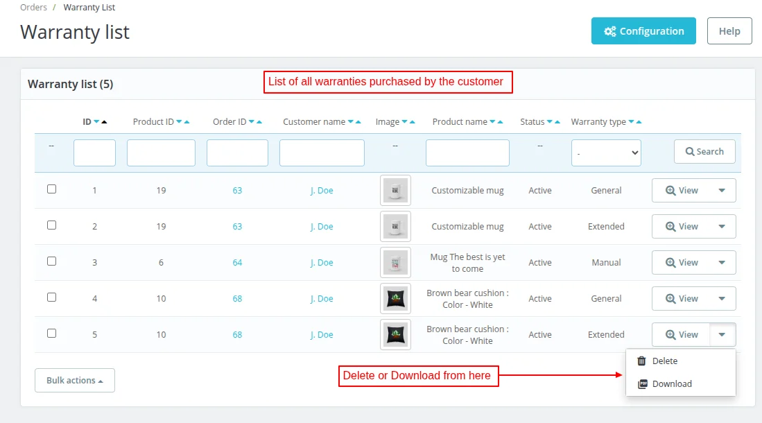
Task: Click the ascending sort arrow on Warranty type
Action: click(x=639, y=121)
